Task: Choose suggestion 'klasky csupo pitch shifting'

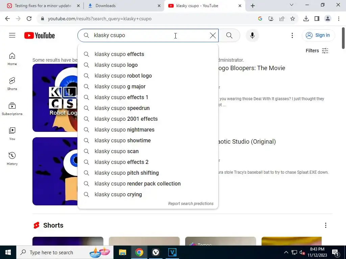Action: click(x=148, y=173)
